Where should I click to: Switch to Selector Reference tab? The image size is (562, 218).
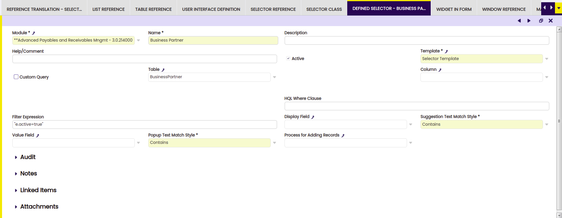tap(273, 9)
